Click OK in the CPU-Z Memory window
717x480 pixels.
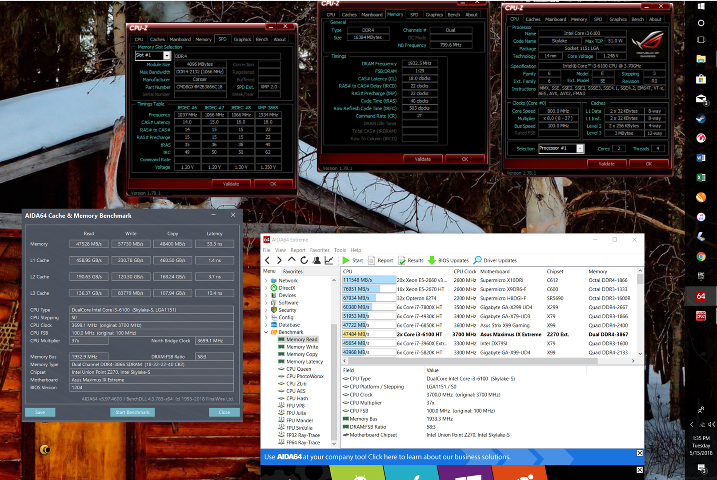[465, 159]
